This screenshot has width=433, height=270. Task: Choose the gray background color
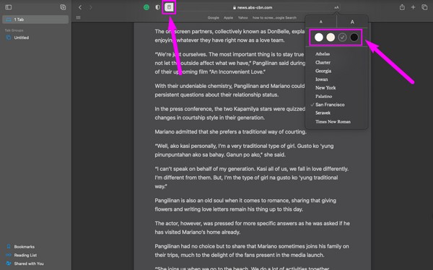tap(342, 38)
